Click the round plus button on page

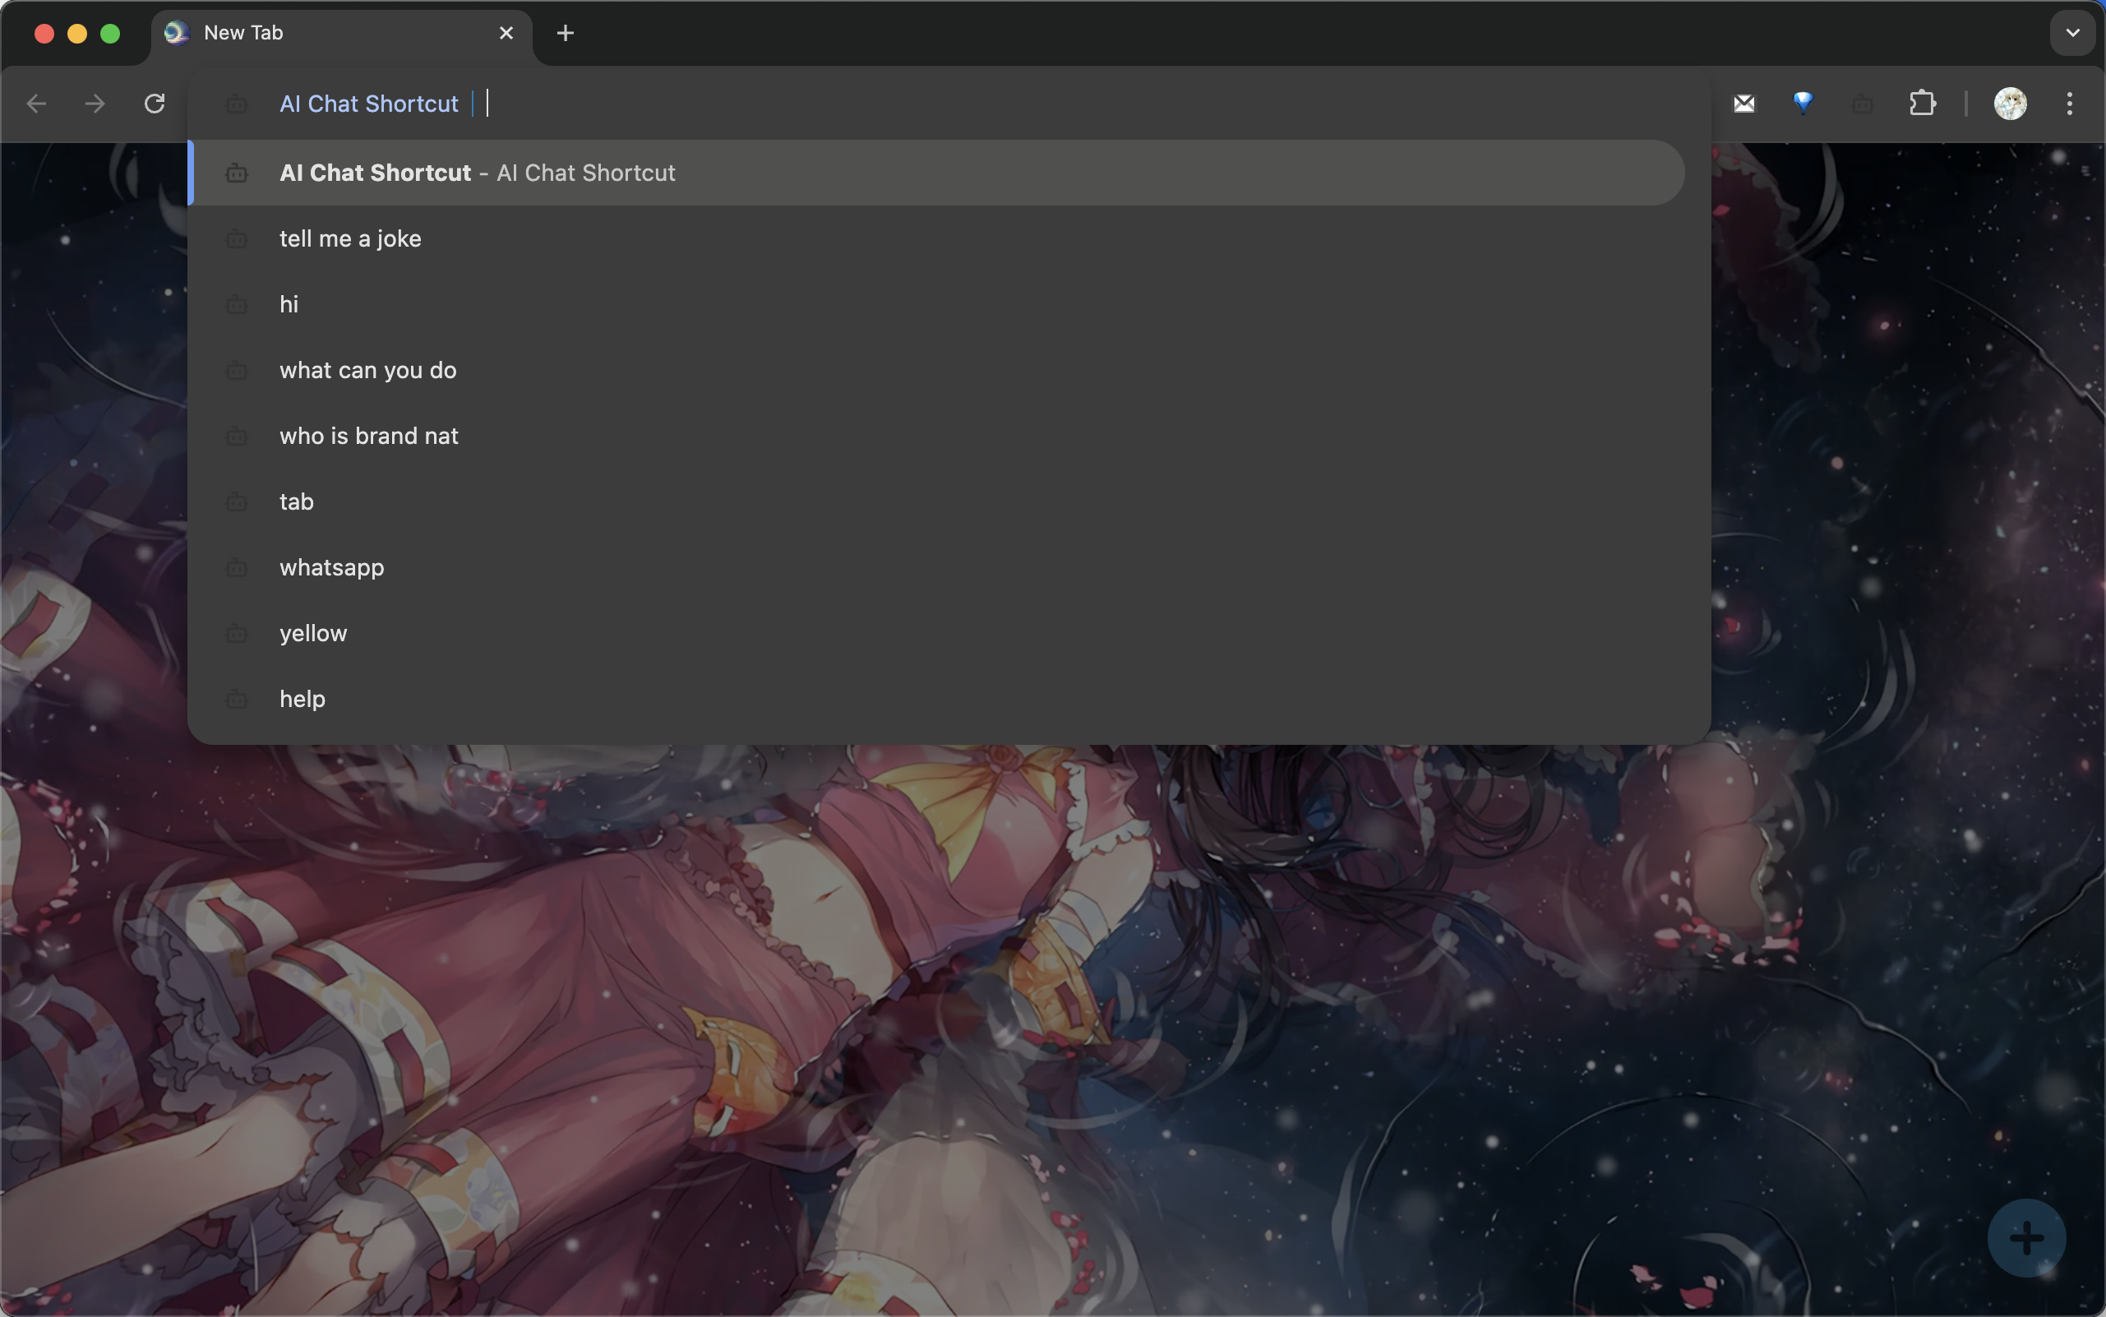[x=2026, y=1238]
